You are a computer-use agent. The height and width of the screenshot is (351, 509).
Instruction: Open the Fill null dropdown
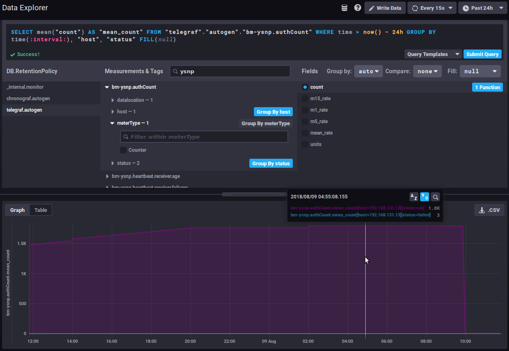[480, 71]
